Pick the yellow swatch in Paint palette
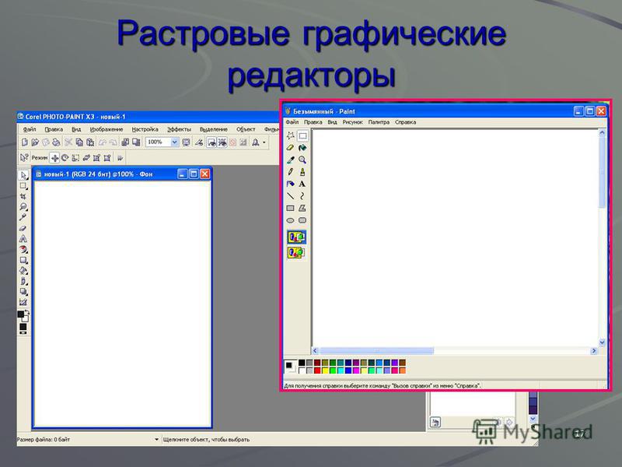 tap(325, 370)
